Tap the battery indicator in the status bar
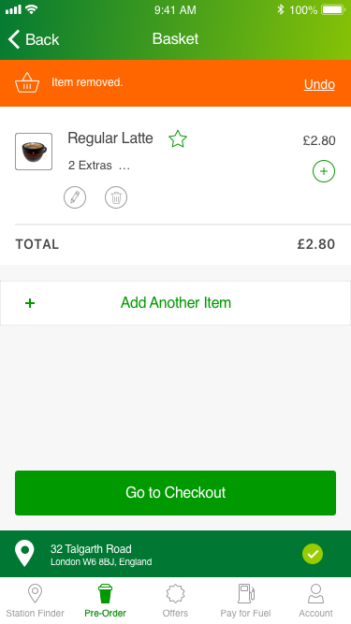351x624 pixels. 333,9
